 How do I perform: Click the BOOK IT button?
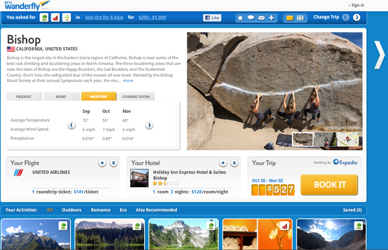point(329,184)
